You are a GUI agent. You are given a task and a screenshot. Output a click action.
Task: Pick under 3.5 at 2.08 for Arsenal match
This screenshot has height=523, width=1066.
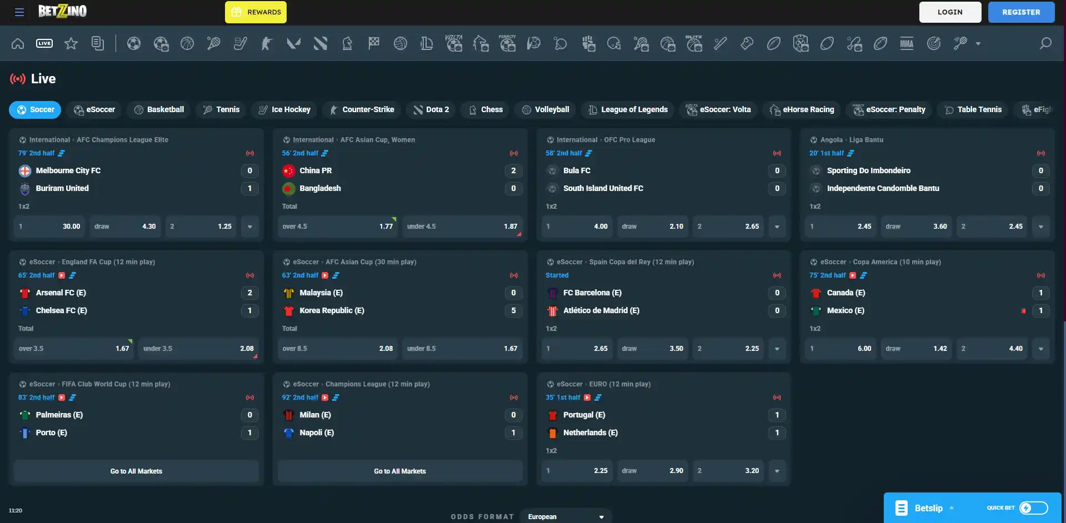point(198,349)
